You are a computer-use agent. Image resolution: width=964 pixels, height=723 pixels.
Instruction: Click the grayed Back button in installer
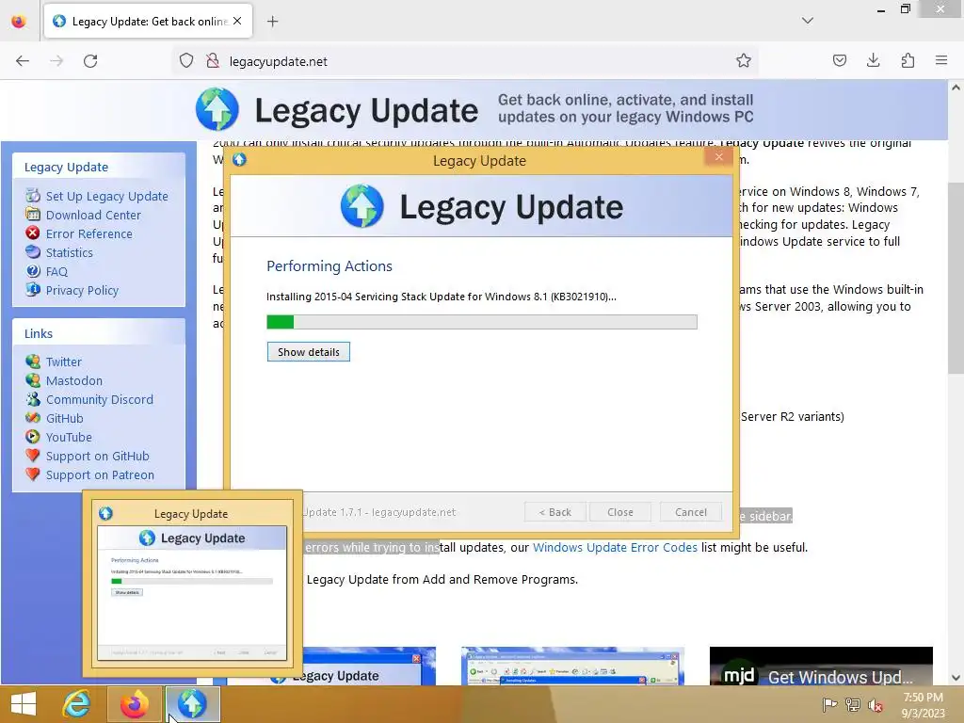click(555, 512)
